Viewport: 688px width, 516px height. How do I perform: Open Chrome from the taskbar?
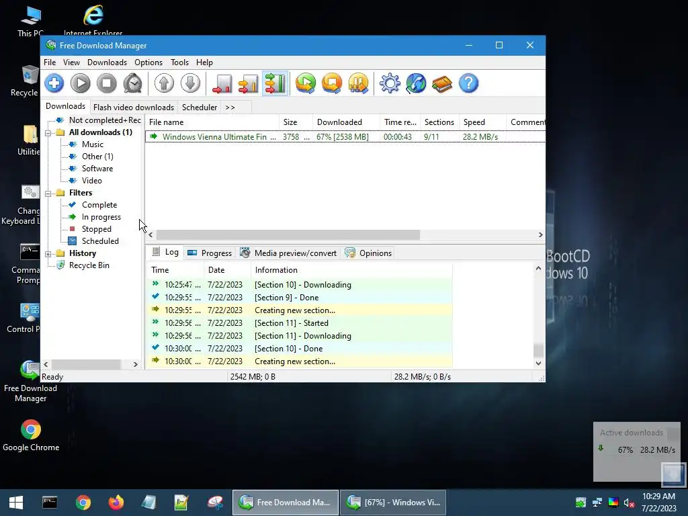click(83, 503)
